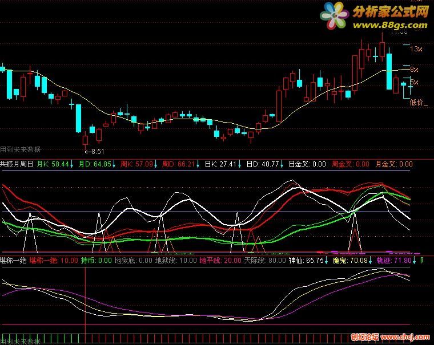Click the 神仙: 65.75 readout
This screenshot has width=434, height=345.
[x=306, y=261]
